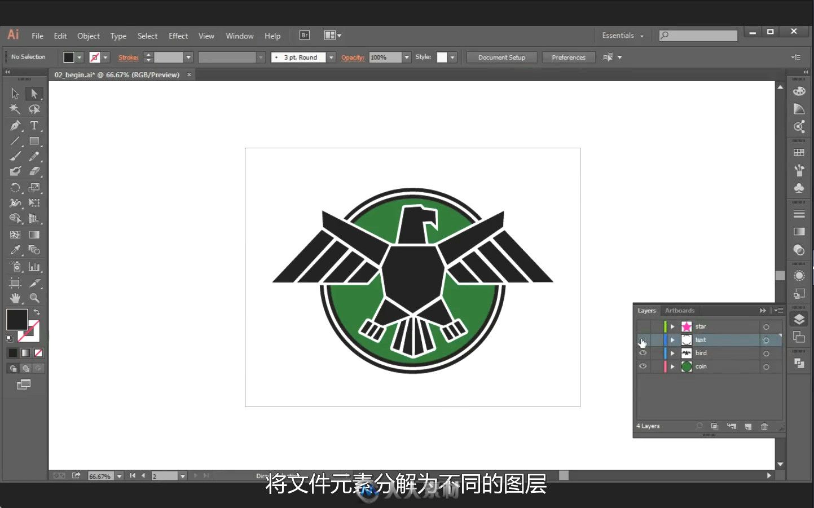Click the Stroke label link
Screen dimensions: 814x508
coord(129,58)
